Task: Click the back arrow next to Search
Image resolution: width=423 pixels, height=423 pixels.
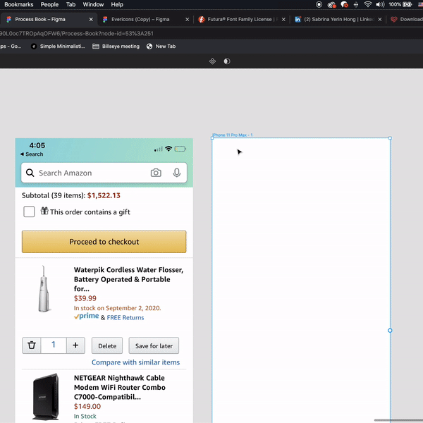Action: (x=22, y=154)
